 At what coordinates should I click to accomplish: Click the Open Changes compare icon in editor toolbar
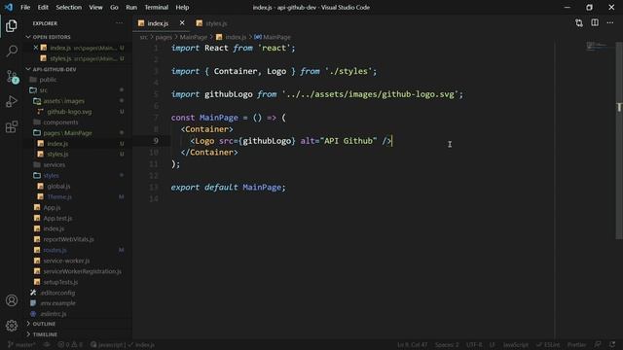point(579,23)
